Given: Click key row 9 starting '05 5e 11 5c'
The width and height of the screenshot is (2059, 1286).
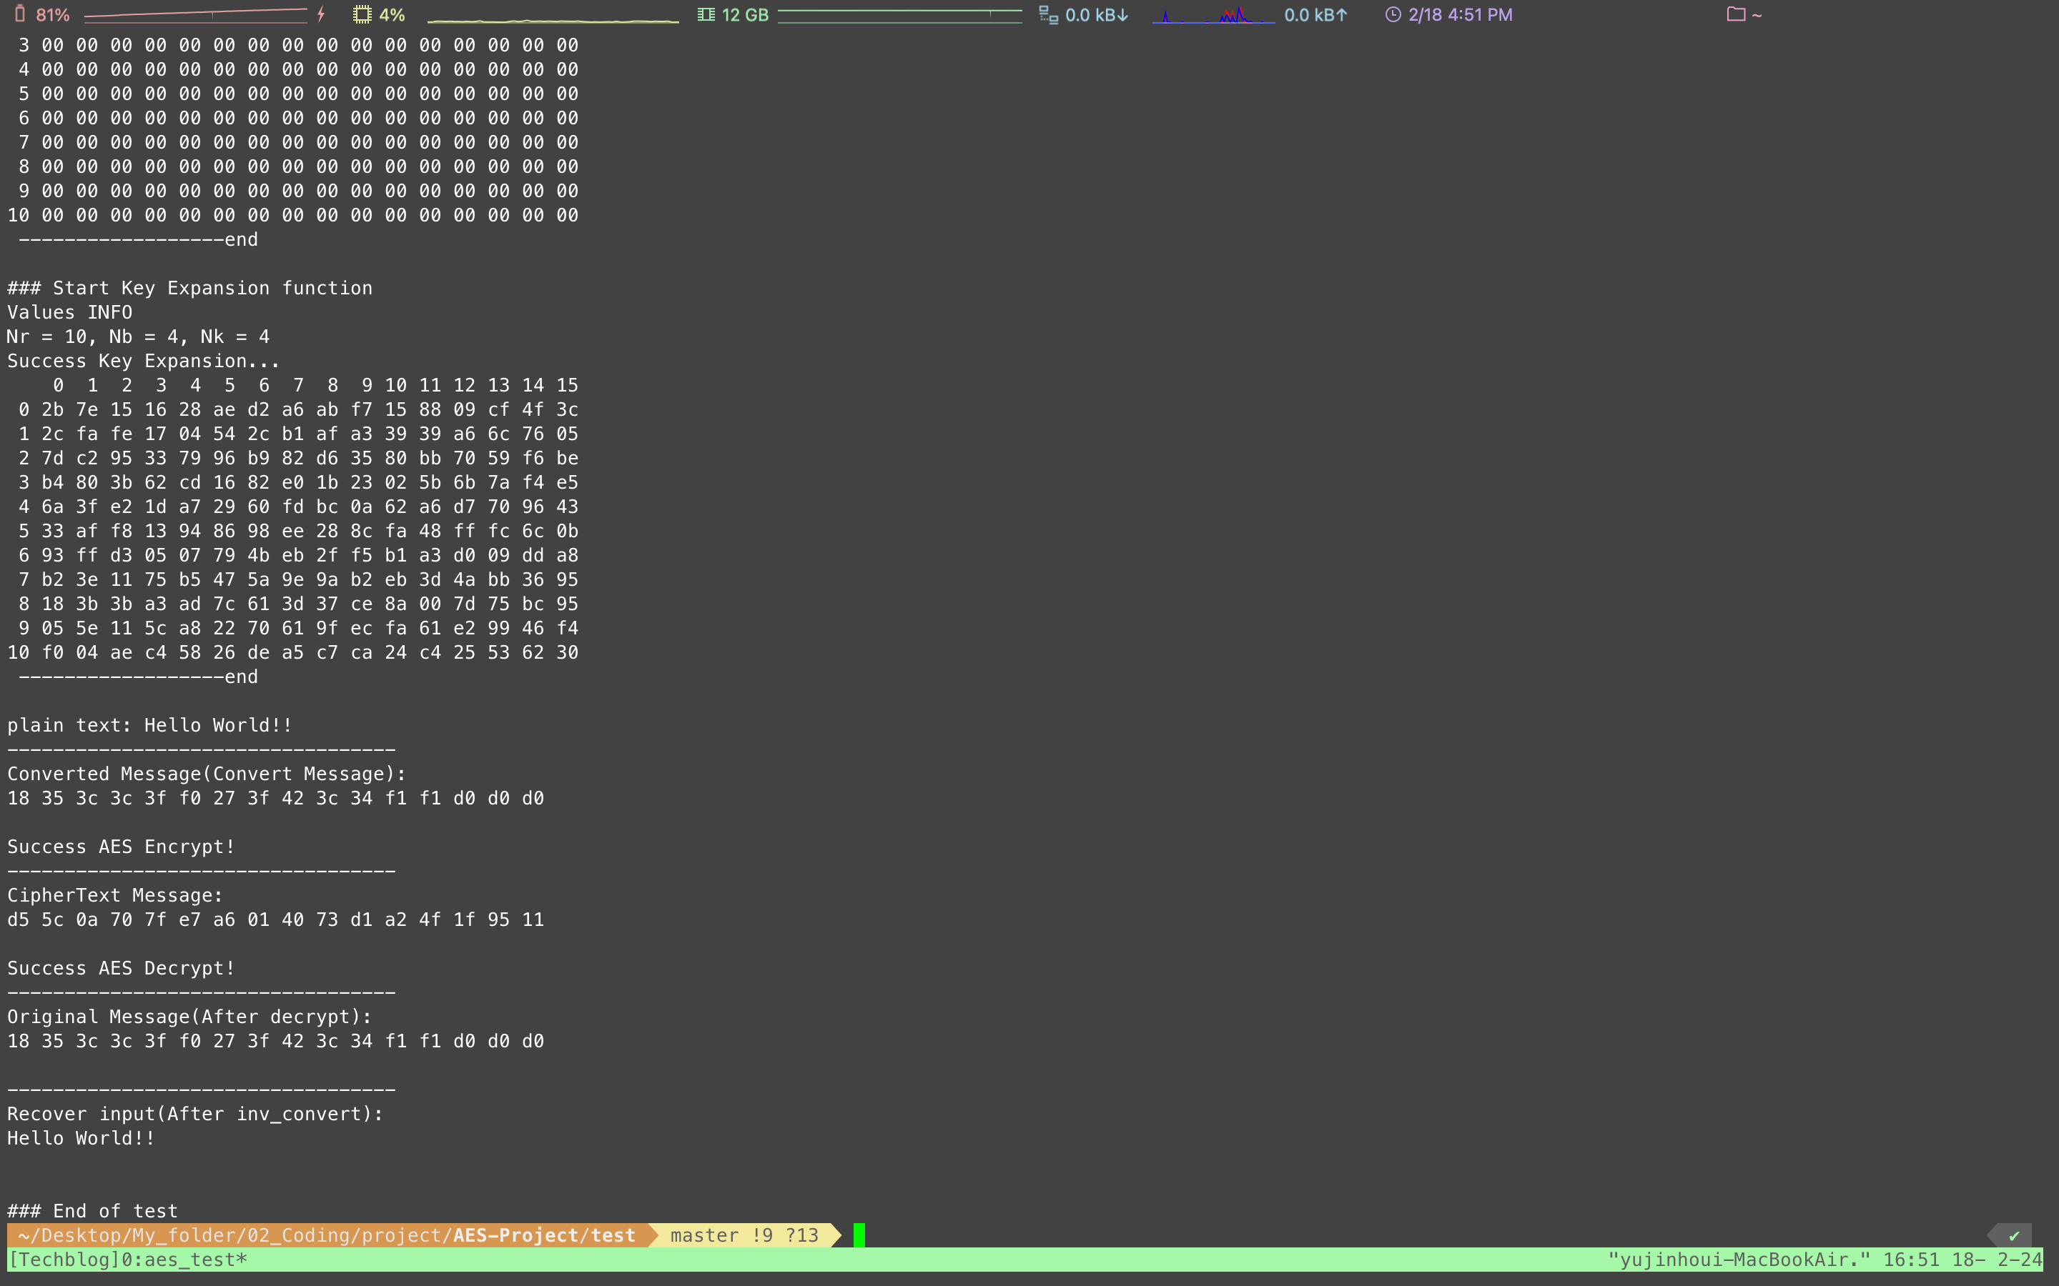Looking at the screenshot, I should tap(299, 628).
